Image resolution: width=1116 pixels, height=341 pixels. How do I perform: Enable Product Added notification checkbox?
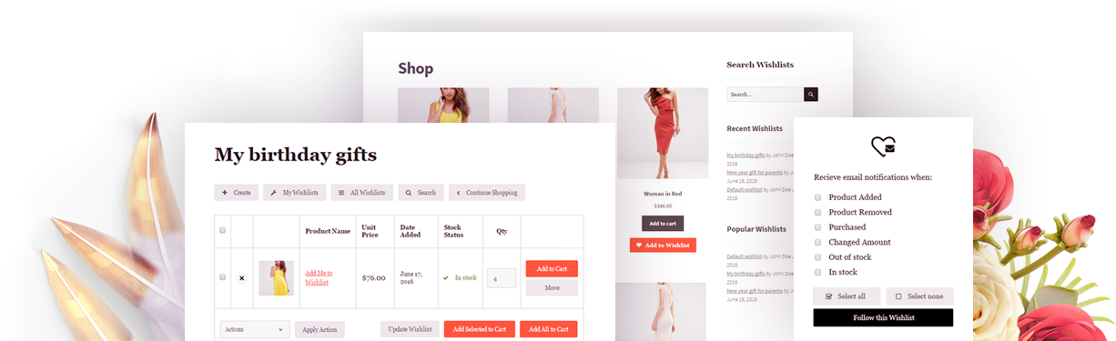point(817,197)
